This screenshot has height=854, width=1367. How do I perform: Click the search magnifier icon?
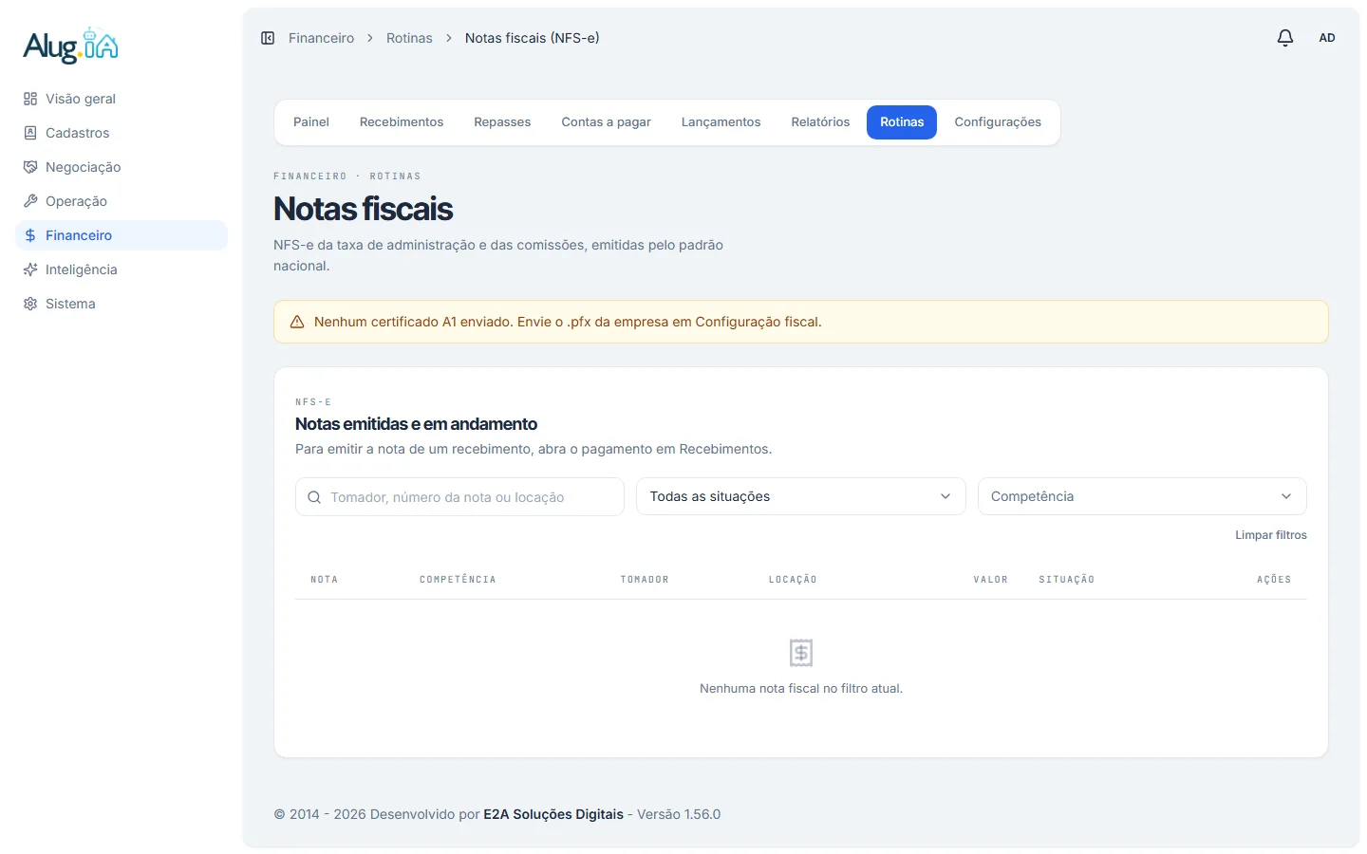click(x=314, y=497)
